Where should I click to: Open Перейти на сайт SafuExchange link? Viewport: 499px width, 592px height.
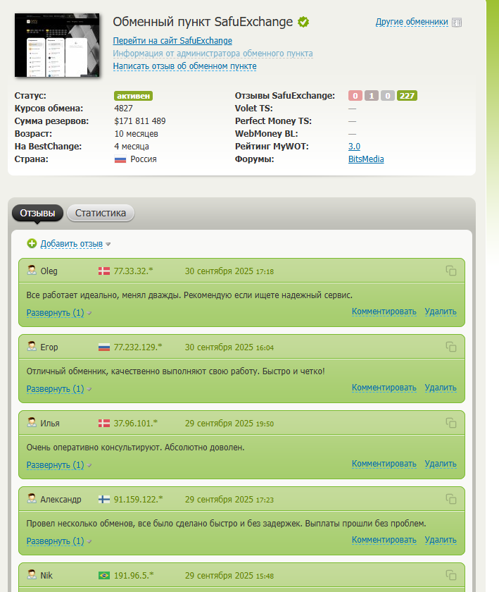coord(172,41)
